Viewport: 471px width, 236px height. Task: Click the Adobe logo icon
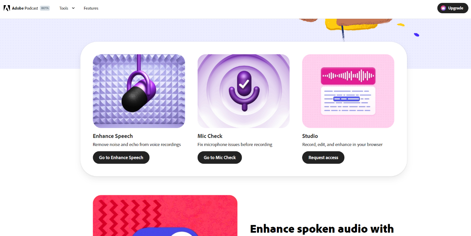7,8
